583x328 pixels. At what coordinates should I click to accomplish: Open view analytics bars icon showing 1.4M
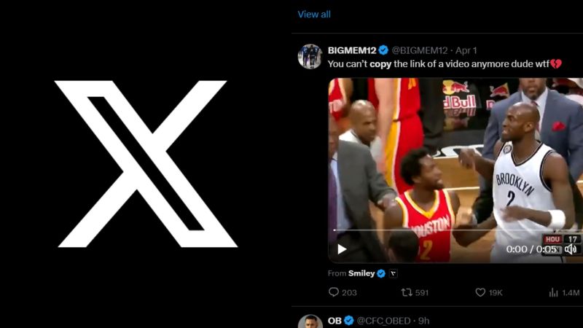coord(554,293)
